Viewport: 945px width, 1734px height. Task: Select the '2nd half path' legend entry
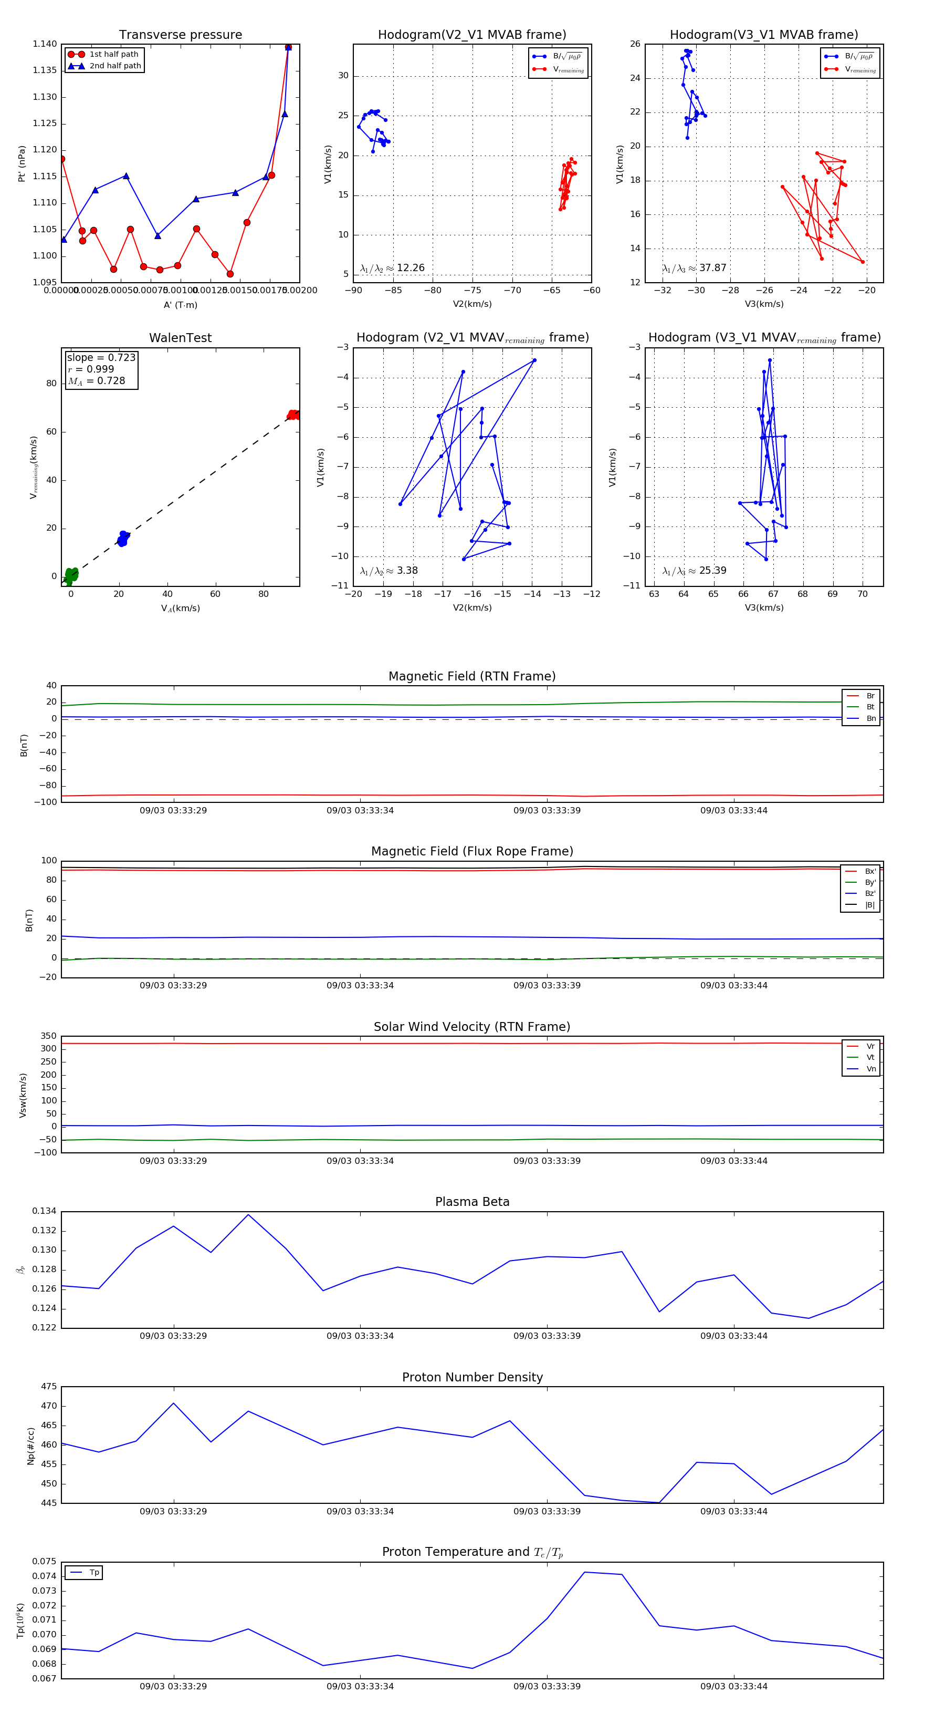pos(105,66)
